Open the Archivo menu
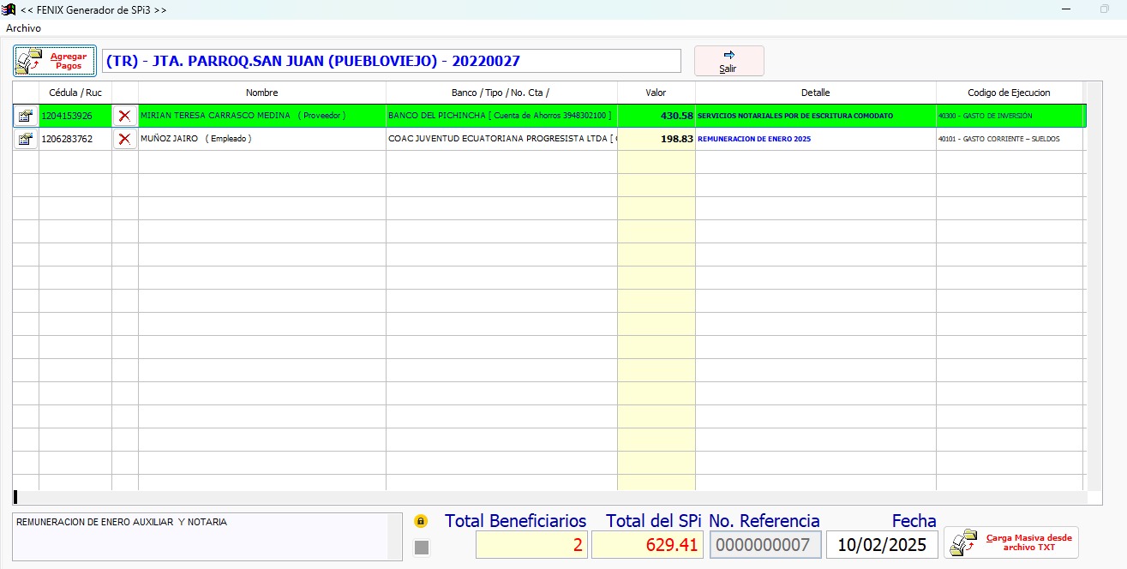Image resolution: width=1127 pixels, height=569 pixels. (23, 28)
